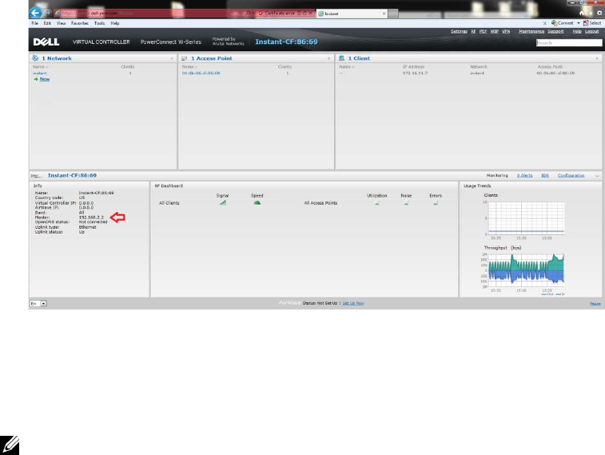Click the address bar search magnifier icon
Image resolution: width=605 pixels, height=455 pixels.
pyautogui.click(x=248, y=13)
